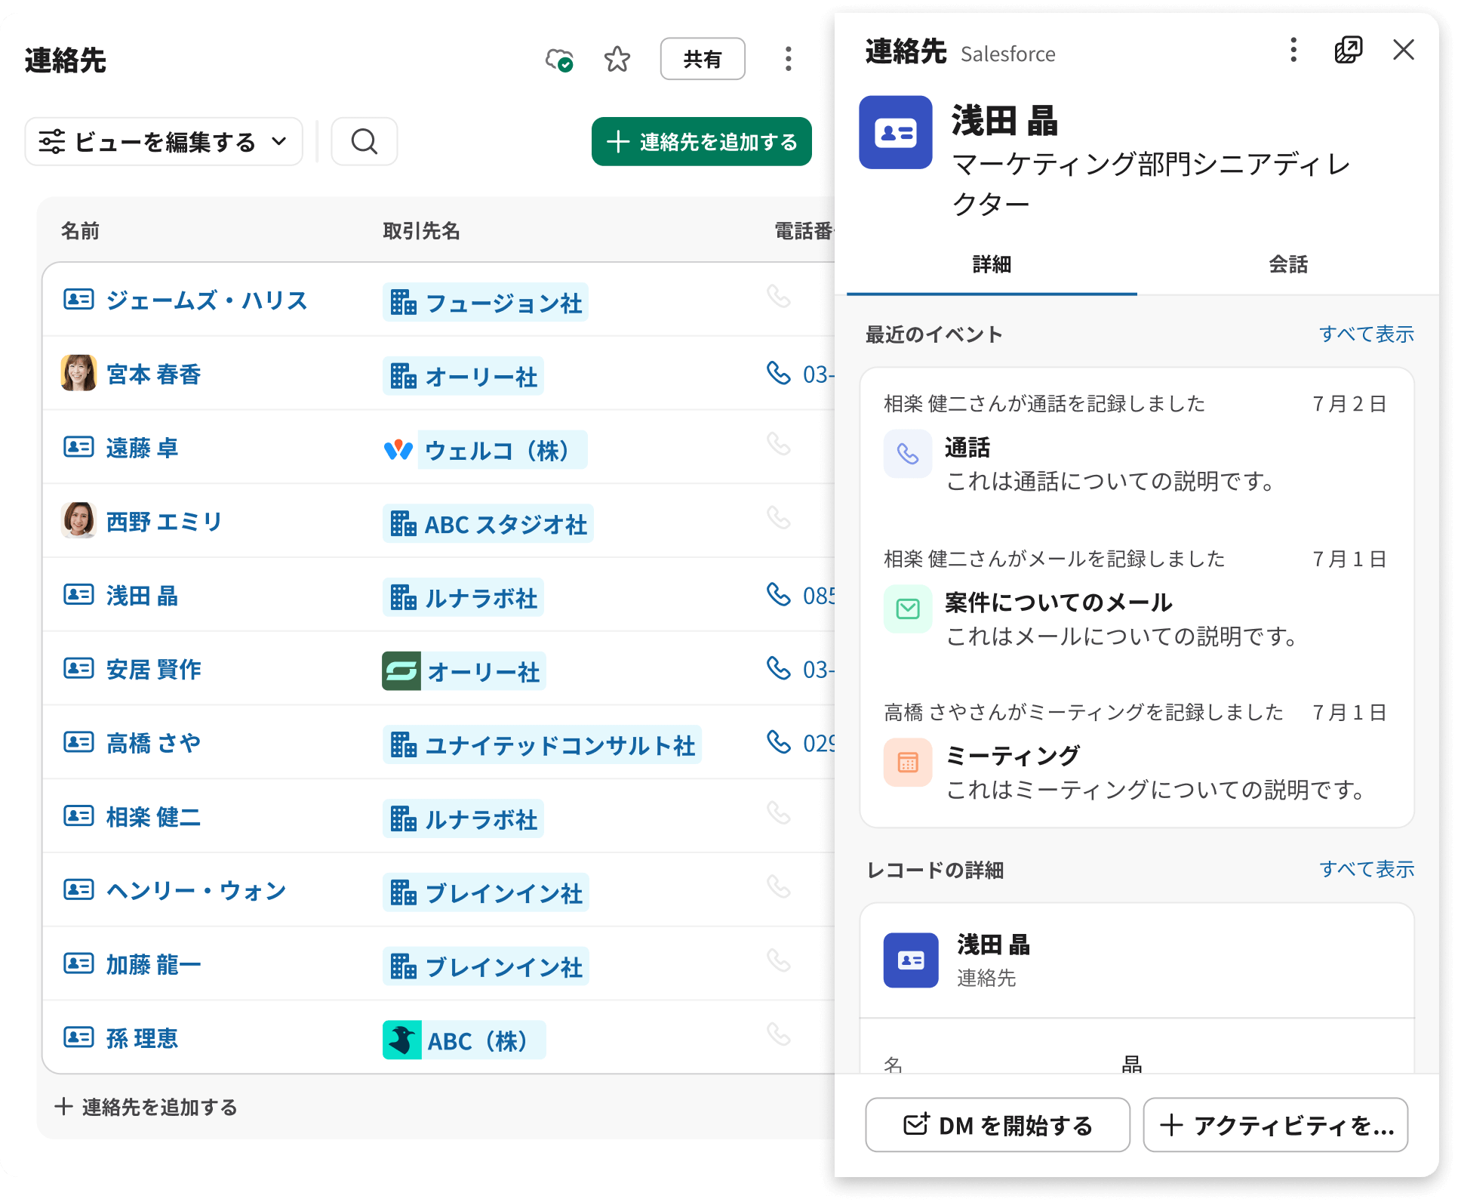Screen dimensions: 1458x1202
Task: Click the call icon on the 通話 event
Action: click(908, 454)
